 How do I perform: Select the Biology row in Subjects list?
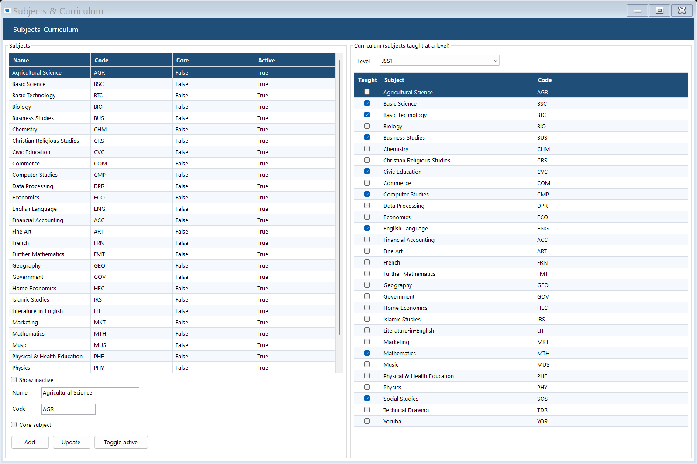(172, 107)
